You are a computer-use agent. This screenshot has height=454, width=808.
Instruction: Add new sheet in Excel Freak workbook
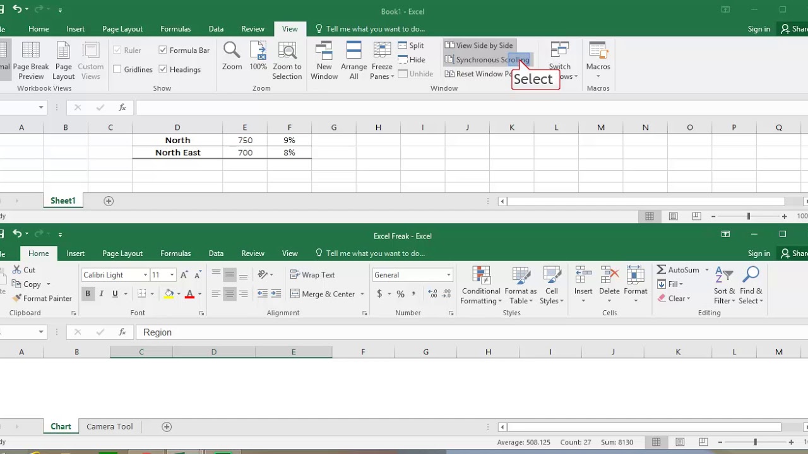[167, 427]
